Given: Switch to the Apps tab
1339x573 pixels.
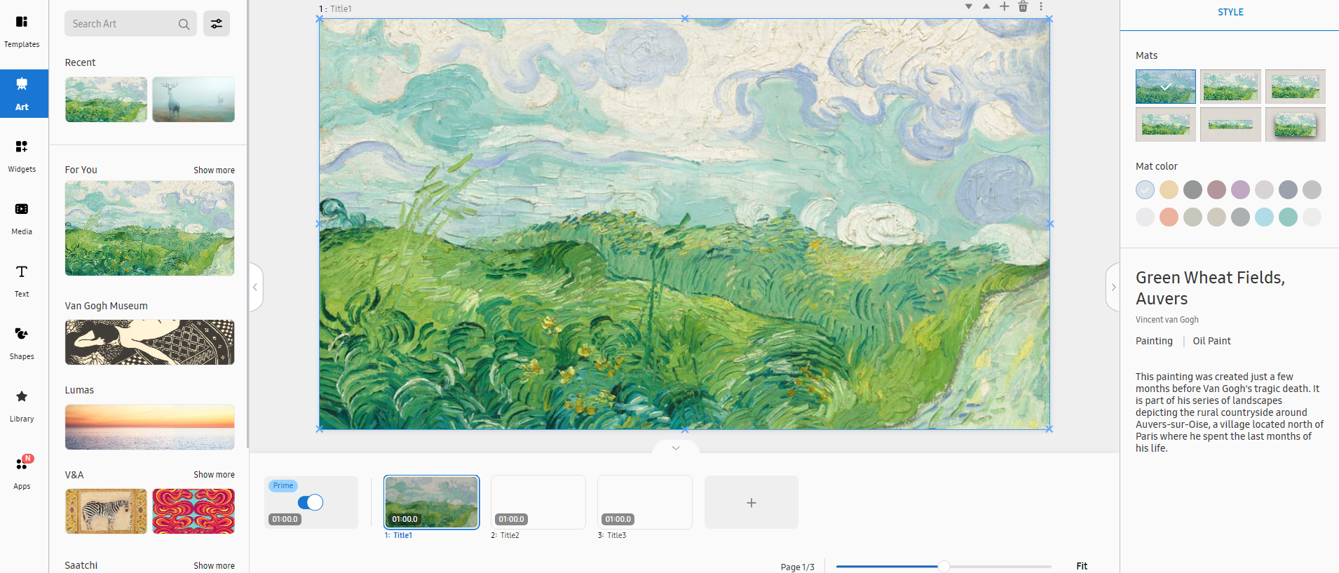Looking at the screenshot, I should pyautogui.click(x=22, y=473).
